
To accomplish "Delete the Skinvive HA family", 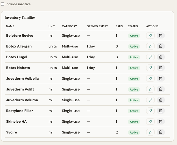I will (x=161, y=121).
